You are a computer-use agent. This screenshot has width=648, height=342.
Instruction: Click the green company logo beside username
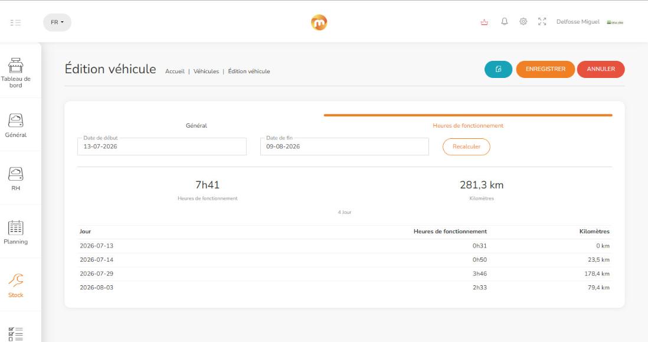[615, 22]
